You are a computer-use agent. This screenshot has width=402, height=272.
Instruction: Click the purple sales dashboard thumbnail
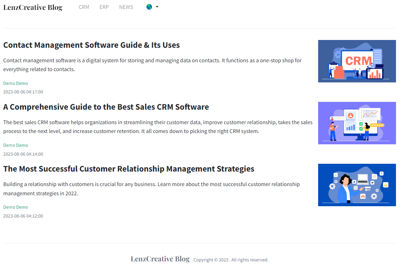pos(357,123)
